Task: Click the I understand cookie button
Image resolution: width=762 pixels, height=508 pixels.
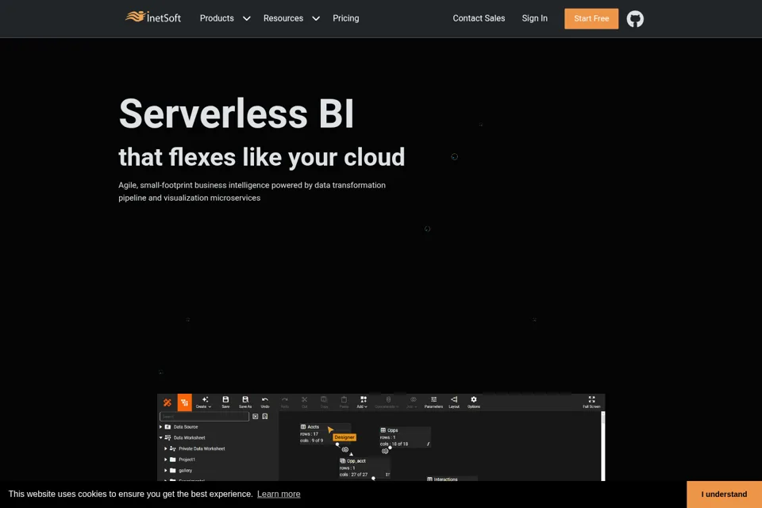Action: coord(724,495)
